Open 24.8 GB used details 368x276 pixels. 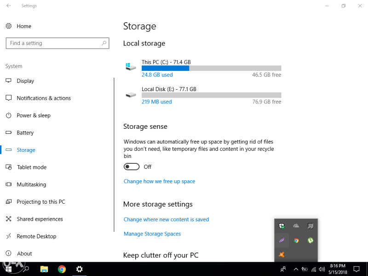[x=157, y=75]
